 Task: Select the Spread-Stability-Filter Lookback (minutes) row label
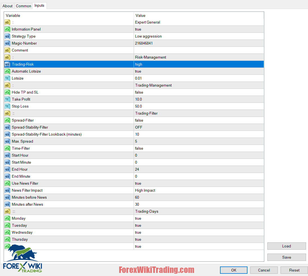pos(47,134)
